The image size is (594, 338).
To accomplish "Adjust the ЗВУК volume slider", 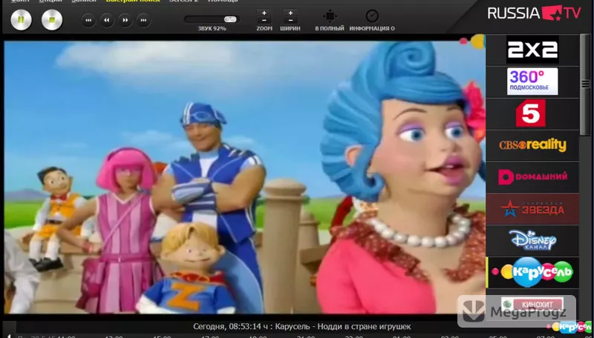I will pyautogui.click(x=211, y=19).
